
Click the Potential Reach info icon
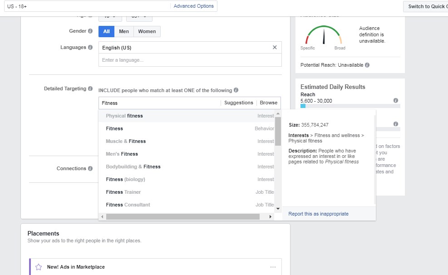[x=367, y=65]
